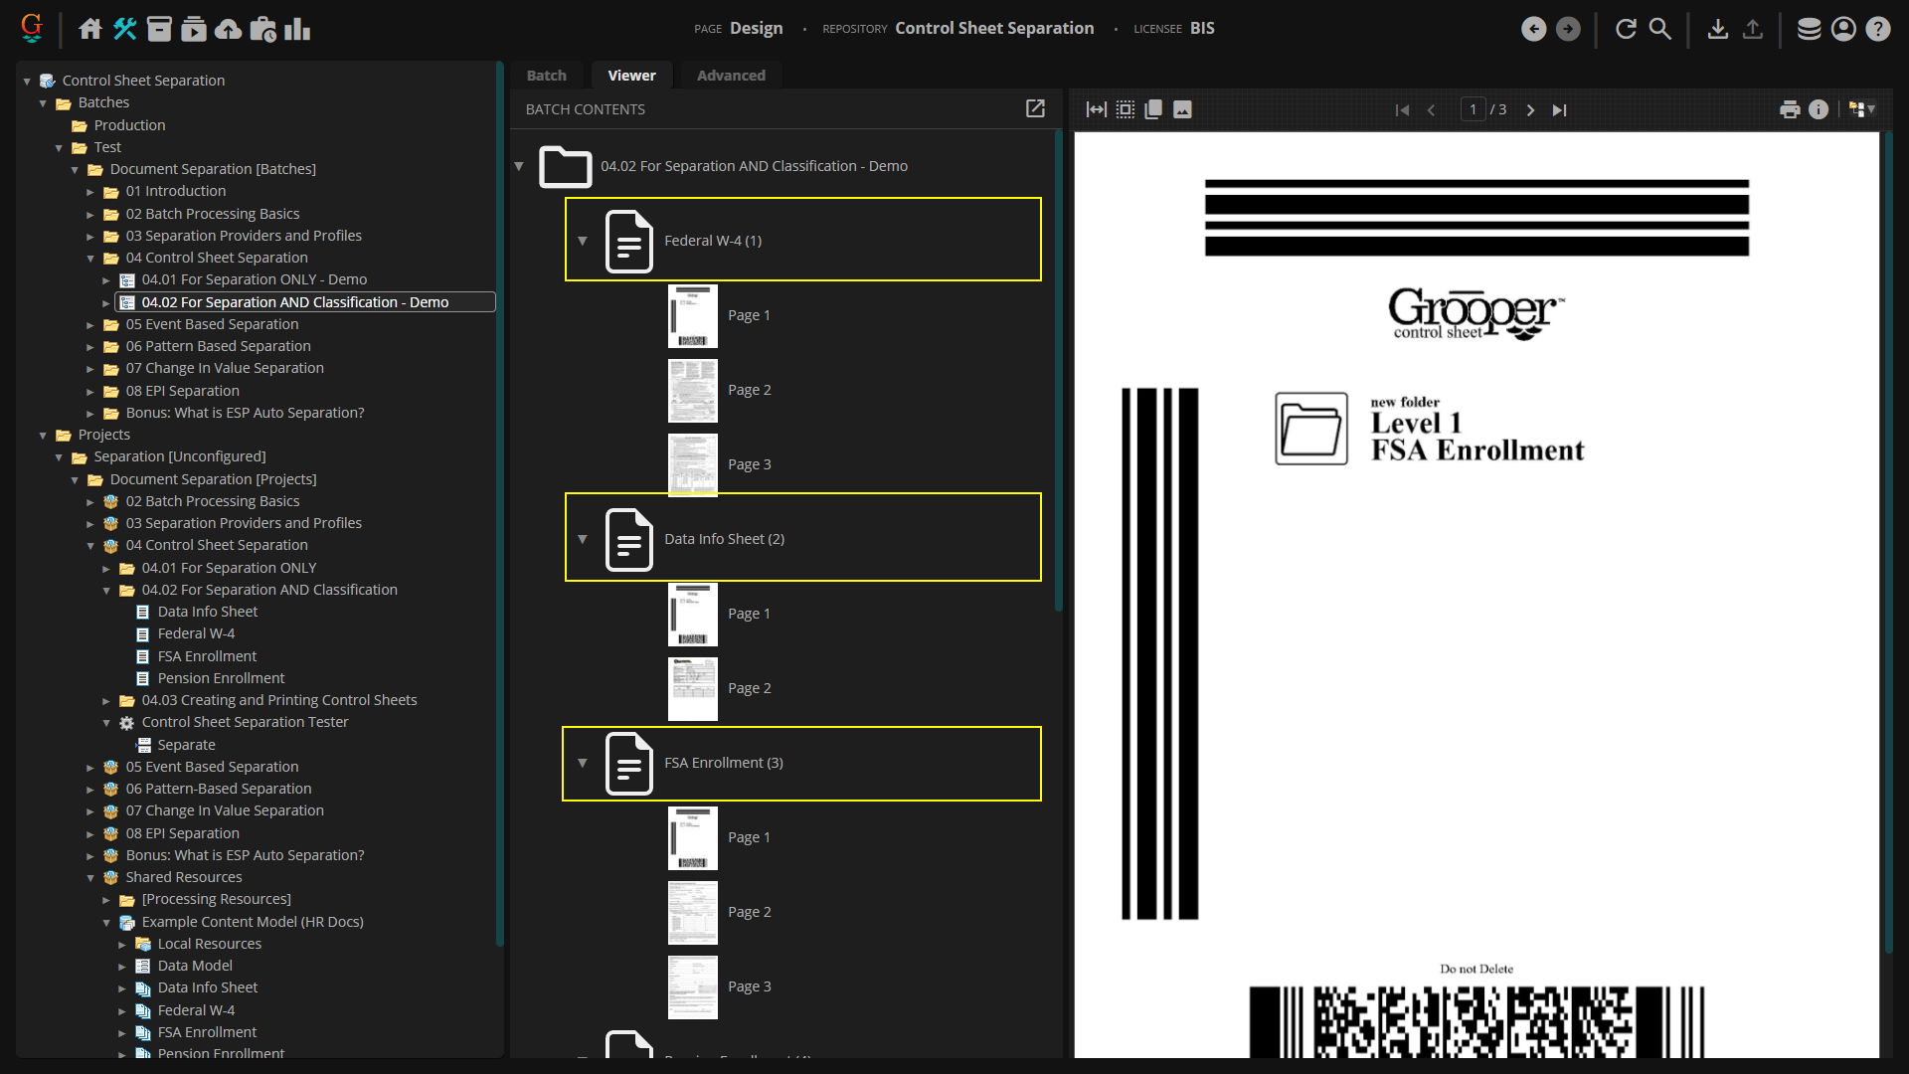The height and width of the screenshot is (1074, 1909).
Task: Click the refresh icon in the header
Action: [1626, 29]
